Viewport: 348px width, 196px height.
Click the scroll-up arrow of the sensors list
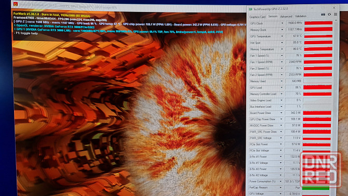336,20
